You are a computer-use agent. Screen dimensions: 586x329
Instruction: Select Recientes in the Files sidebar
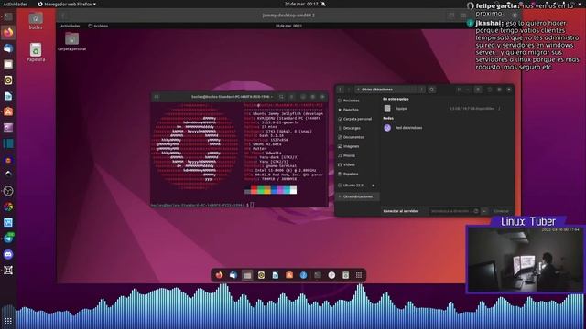click(357, 101)
